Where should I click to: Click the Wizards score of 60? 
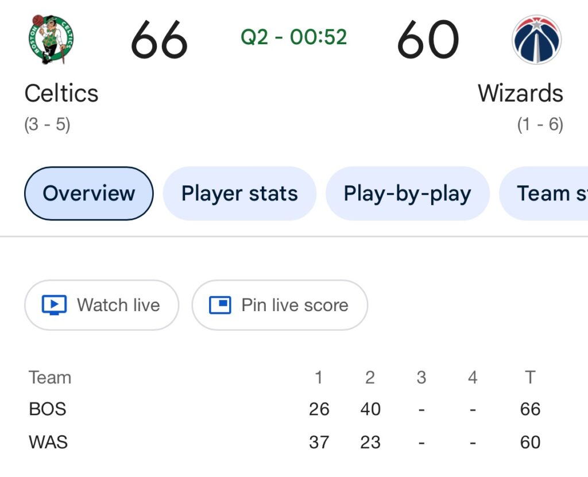428,40
